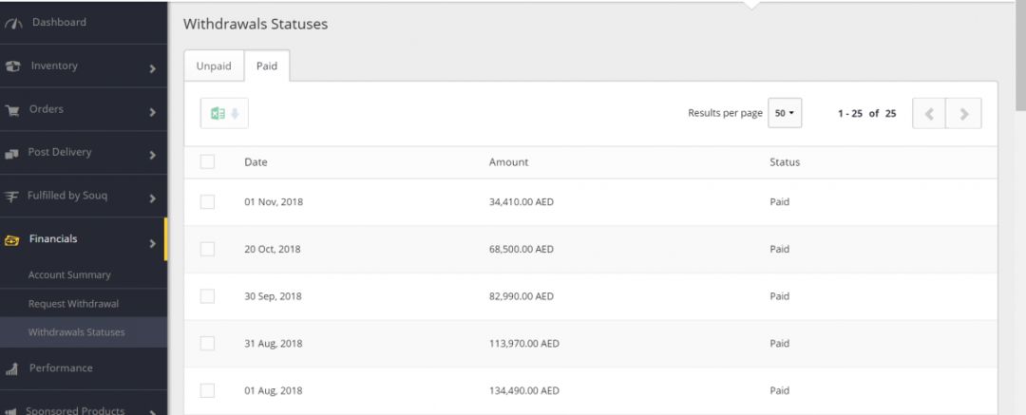Click the Fulfilled by Souq icon
This screenshot has height=415, width=1026.
pos(12,197)
